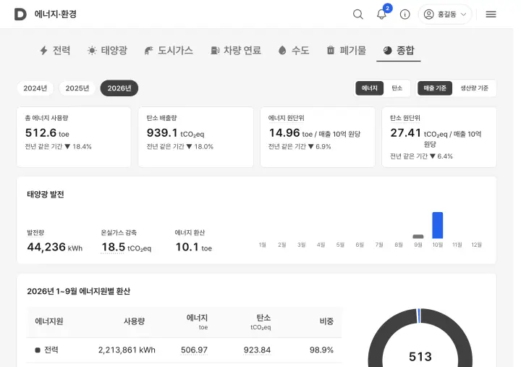This screenshot has height=367, width=521.
Task: Click the lightning bolt icon for 전력
Action: 44,51
